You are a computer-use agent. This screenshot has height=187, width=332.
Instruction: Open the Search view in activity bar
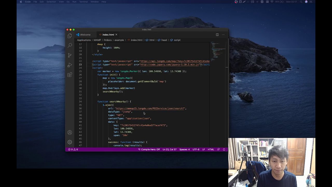click(x=70, y=45)
